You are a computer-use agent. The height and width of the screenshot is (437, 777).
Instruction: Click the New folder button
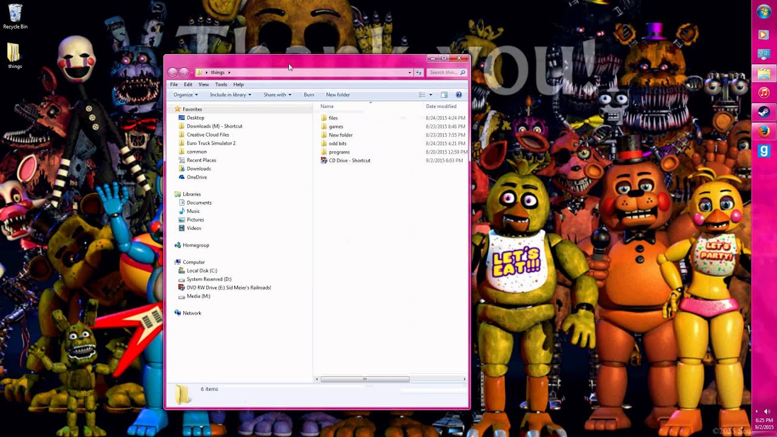338,95
